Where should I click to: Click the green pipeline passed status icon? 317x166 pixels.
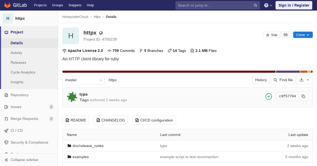269,96
